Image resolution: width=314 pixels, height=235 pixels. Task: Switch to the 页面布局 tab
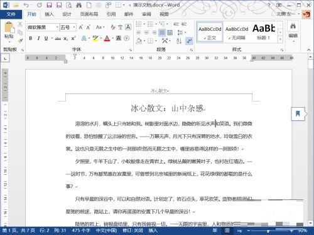coord(89,14)
